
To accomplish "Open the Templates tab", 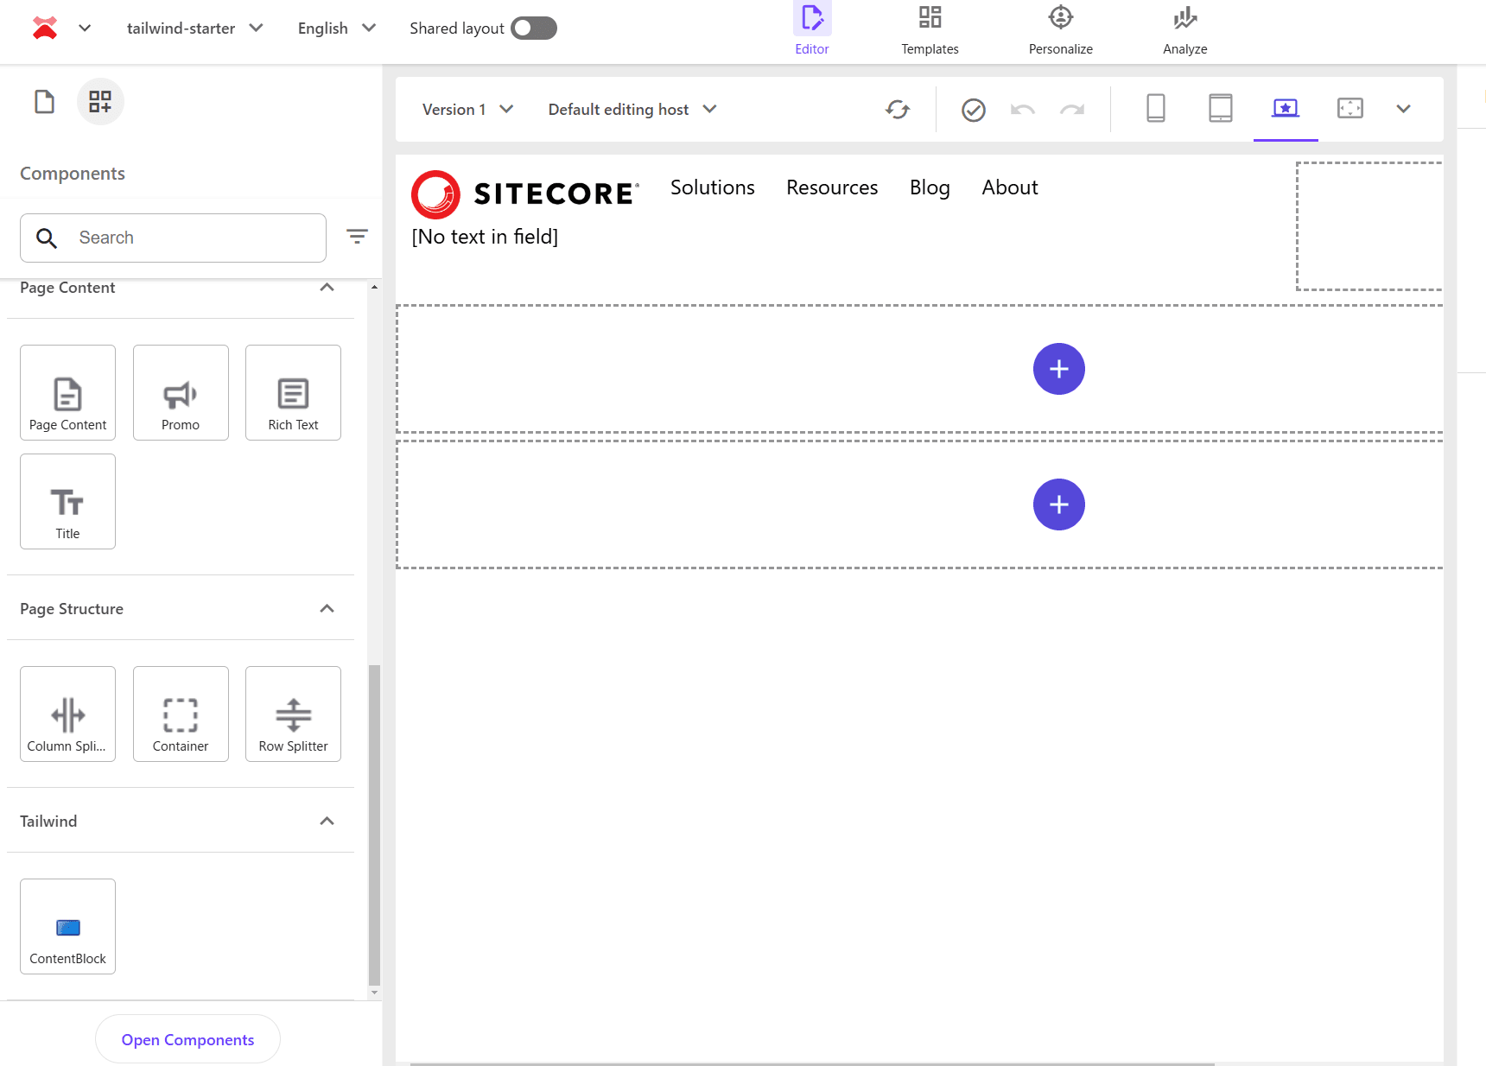I will 930,29.
